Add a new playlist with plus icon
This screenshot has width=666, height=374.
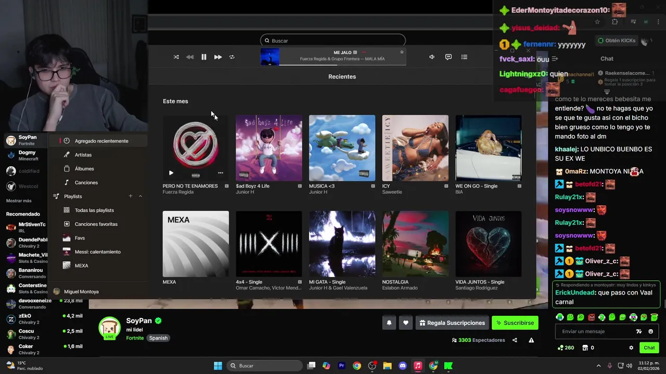tap(131, 196)
